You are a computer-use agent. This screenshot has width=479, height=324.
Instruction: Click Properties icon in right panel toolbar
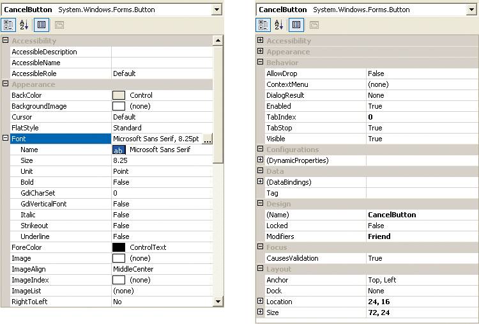click(296, 25)
